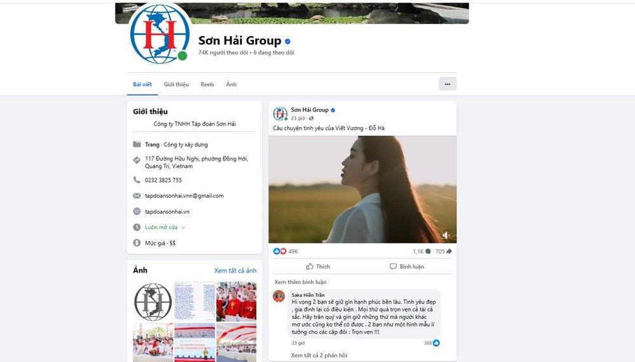Visit the tapdoansonhai.vn website link
Image resolution: width=635 pixels, height=362 pixels.
click(167, 212)
